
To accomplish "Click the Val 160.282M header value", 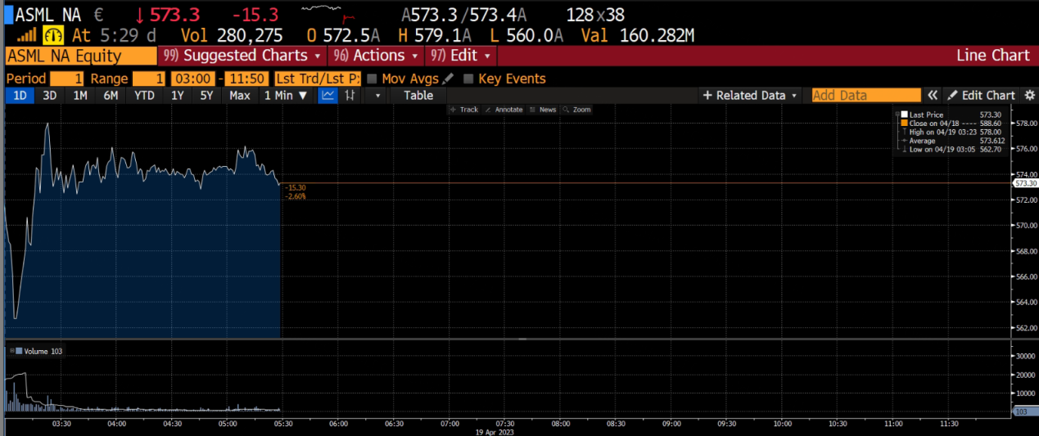I will pyautogui.click(x=638, y=35).
